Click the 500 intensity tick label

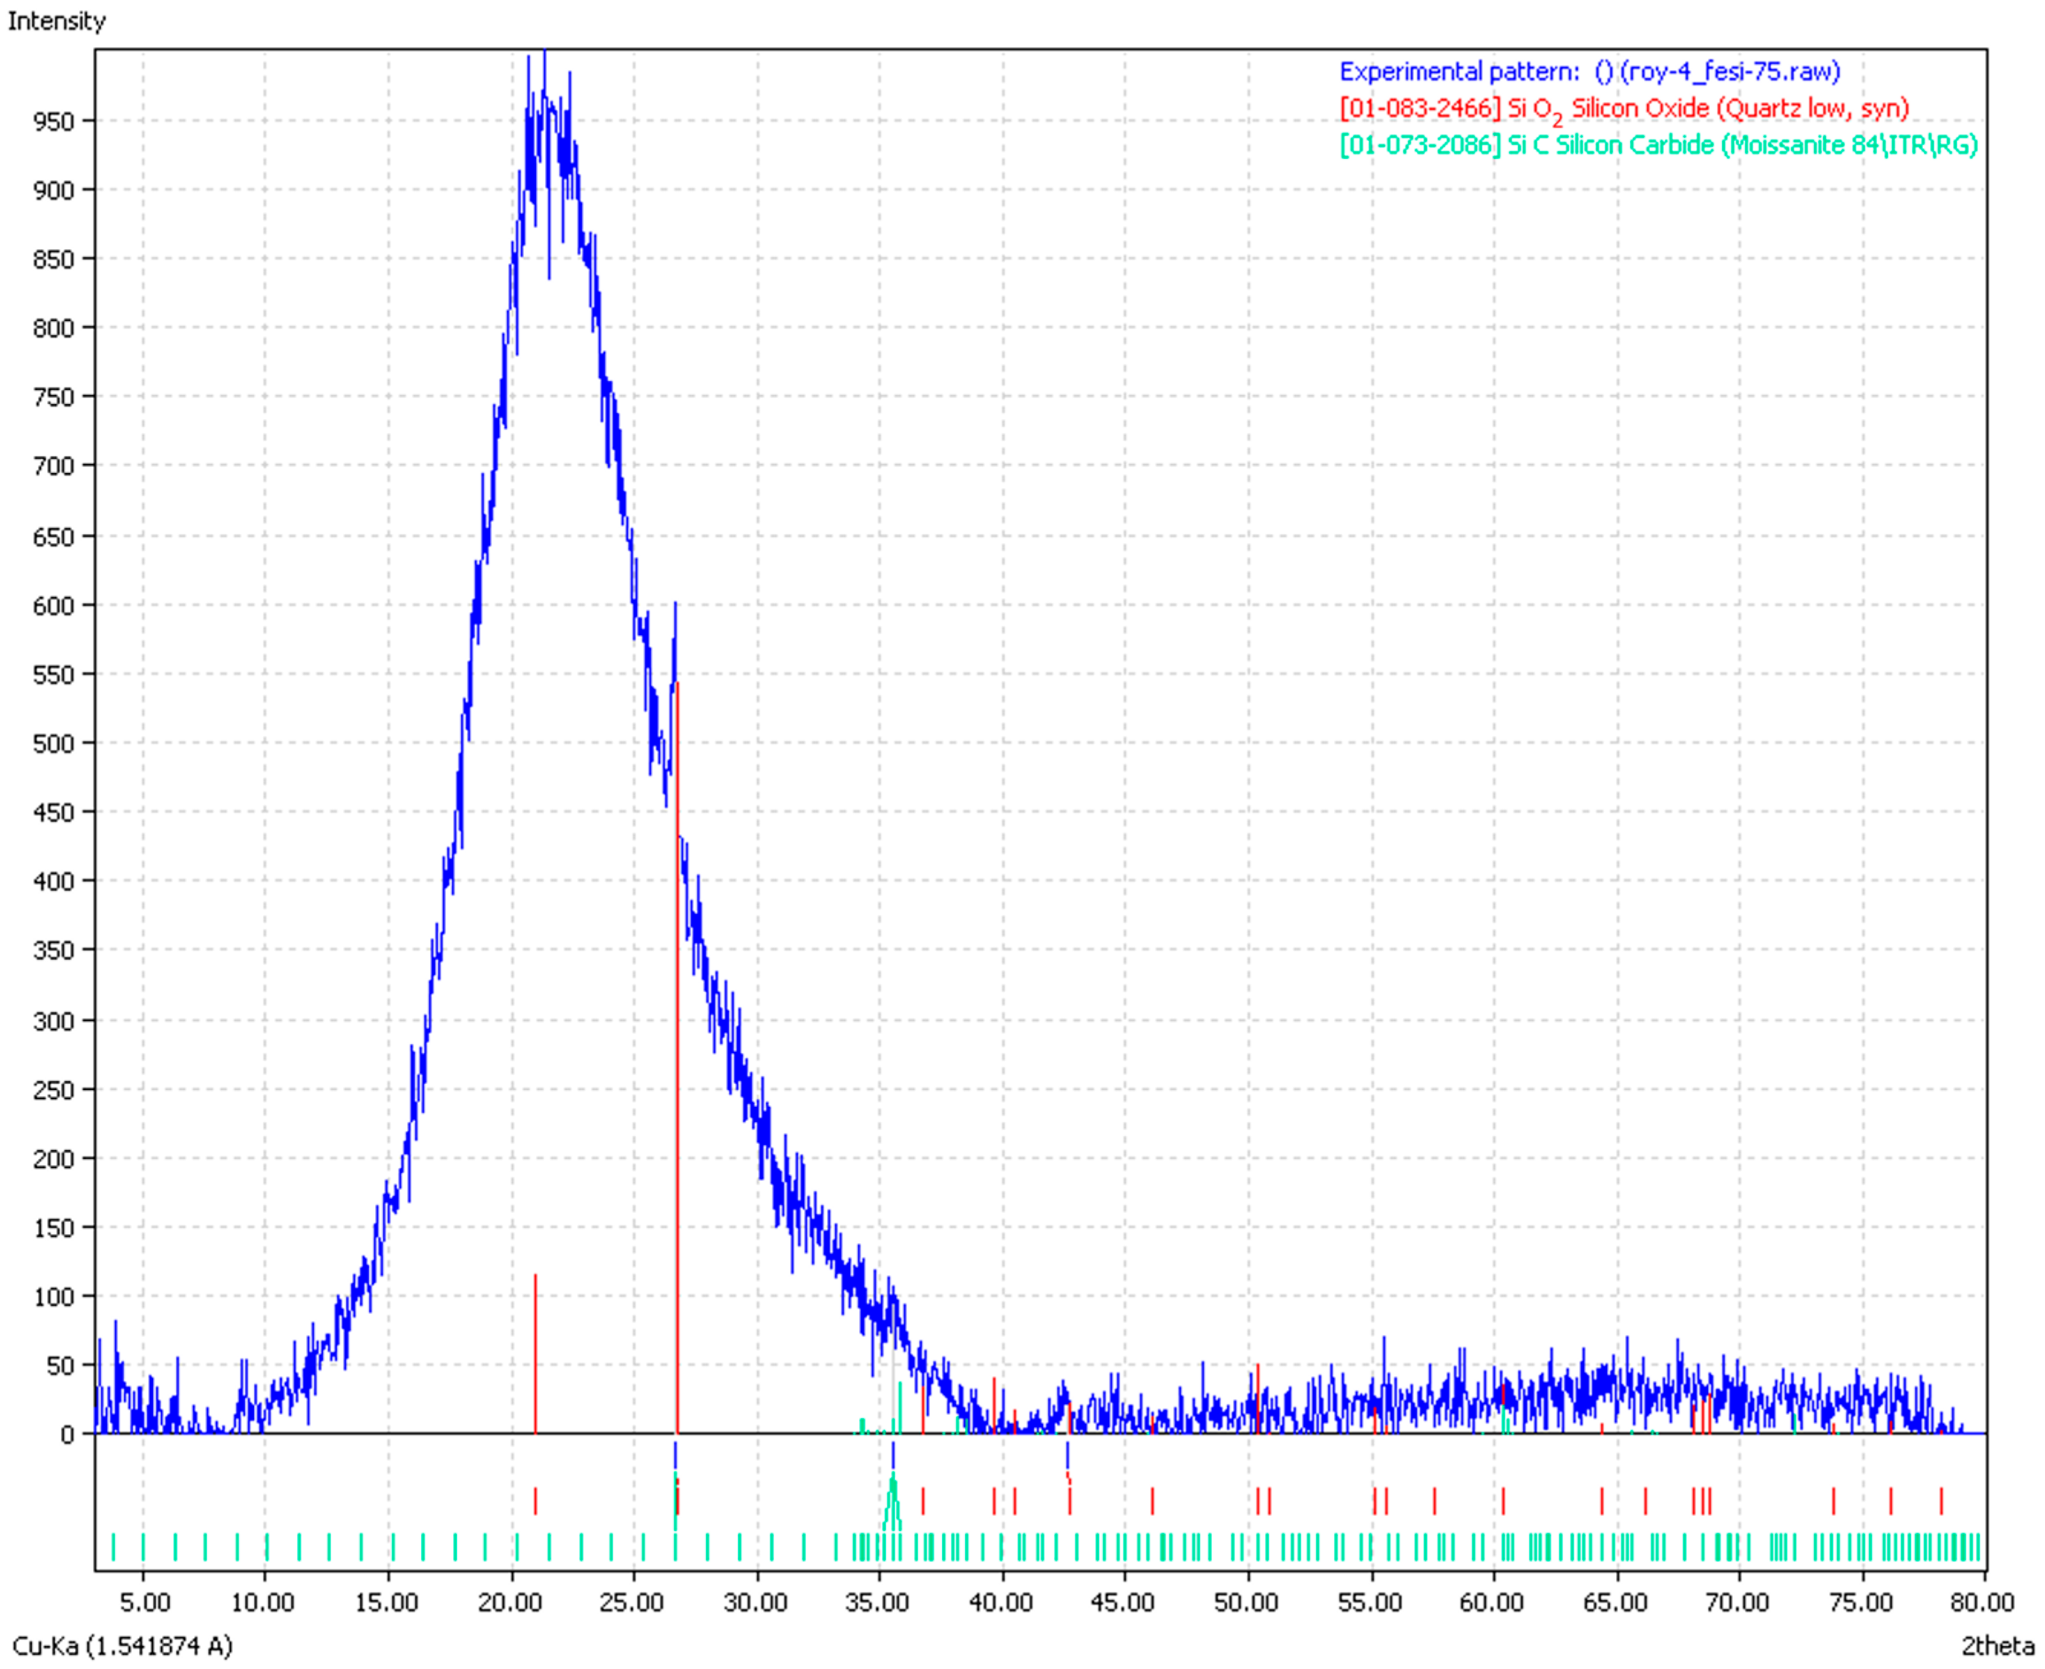point(53,744)
